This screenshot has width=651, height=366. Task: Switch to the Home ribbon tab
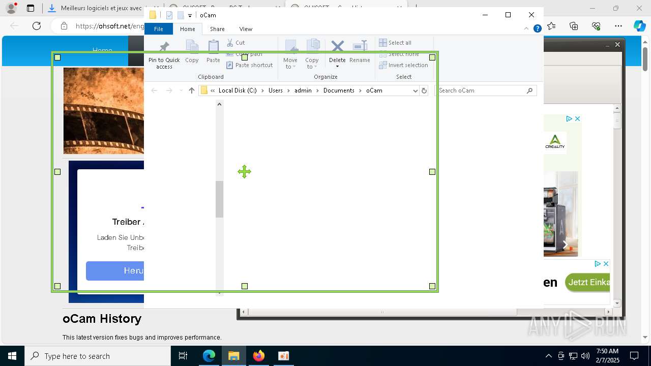pyautogui.click(x=187, y=29)
